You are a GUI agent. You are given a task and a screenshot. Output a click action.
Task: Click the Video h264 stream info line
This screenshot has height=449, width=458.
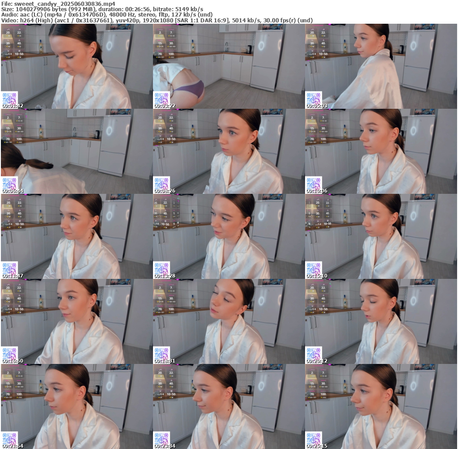pyautogui.click(x=157, y=21)
